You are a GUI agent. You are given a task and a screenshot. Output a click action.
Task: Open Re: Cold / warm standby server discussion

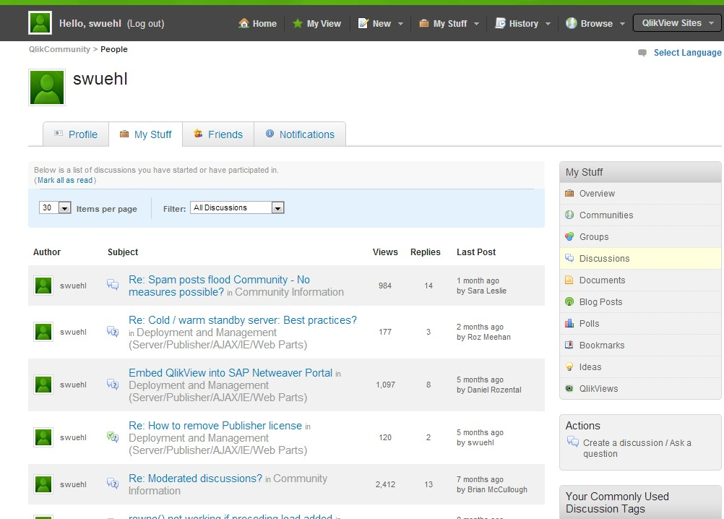243,320
